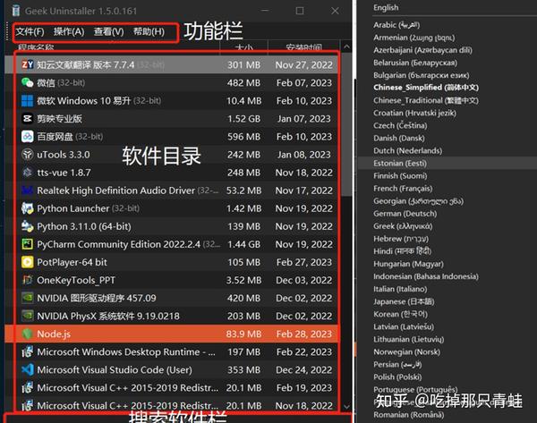Choose Korean language option
The image size is (537, 423).
pos(400,314)
